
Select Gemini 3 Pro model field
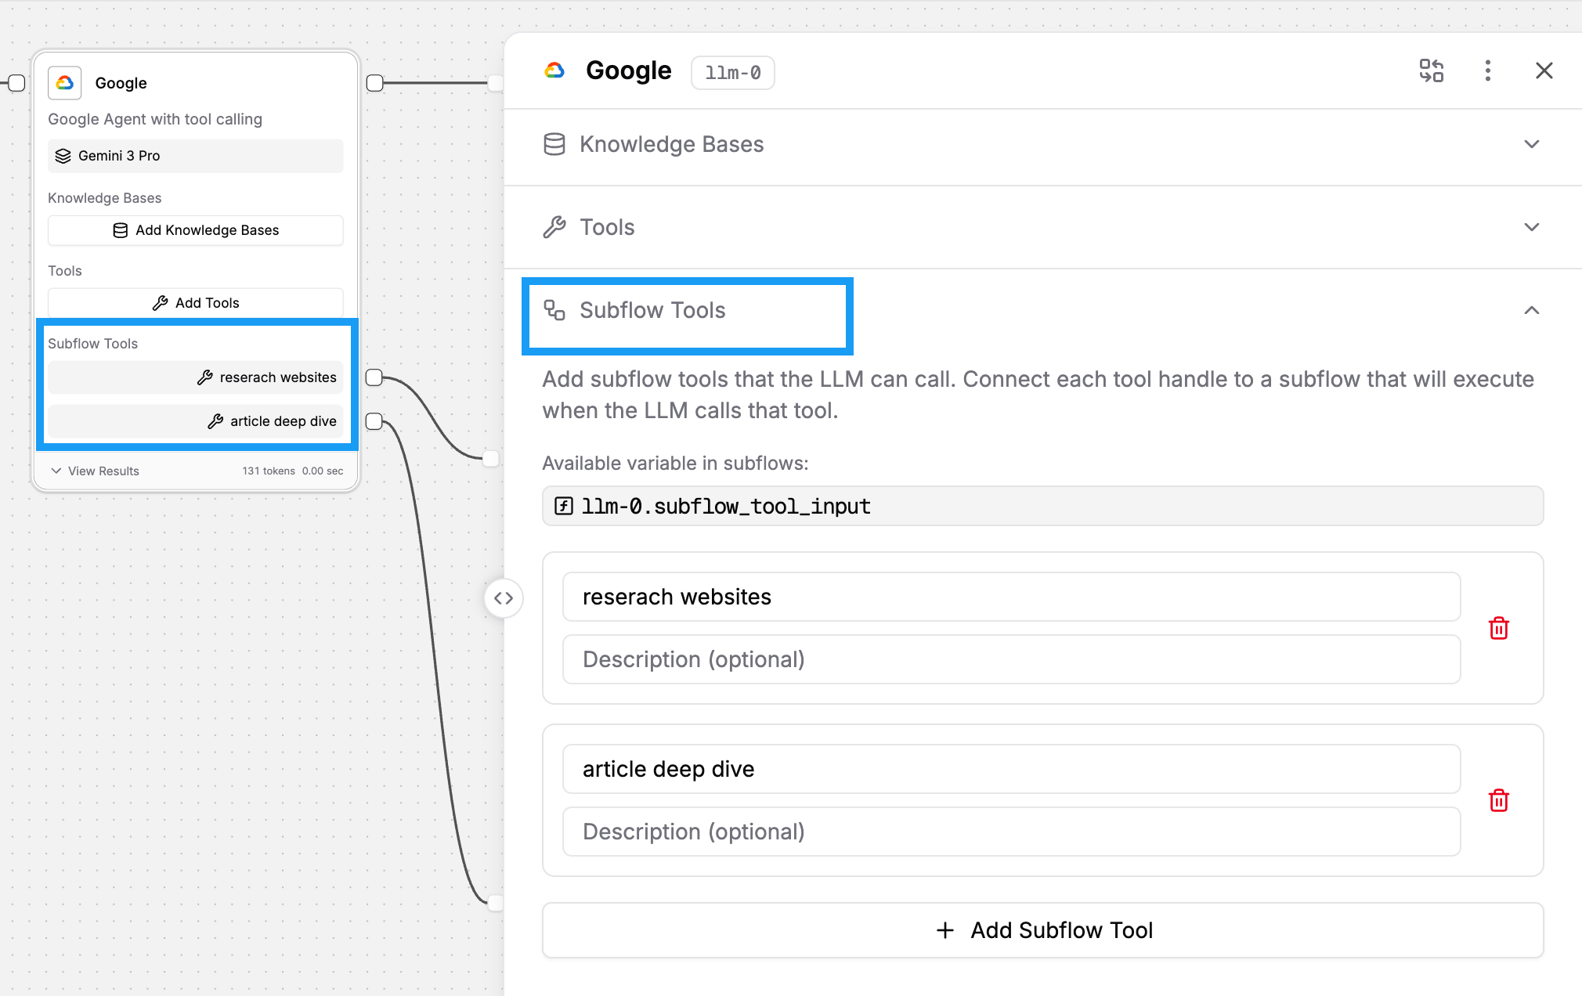pyautogui.click(x=196, y=156)
